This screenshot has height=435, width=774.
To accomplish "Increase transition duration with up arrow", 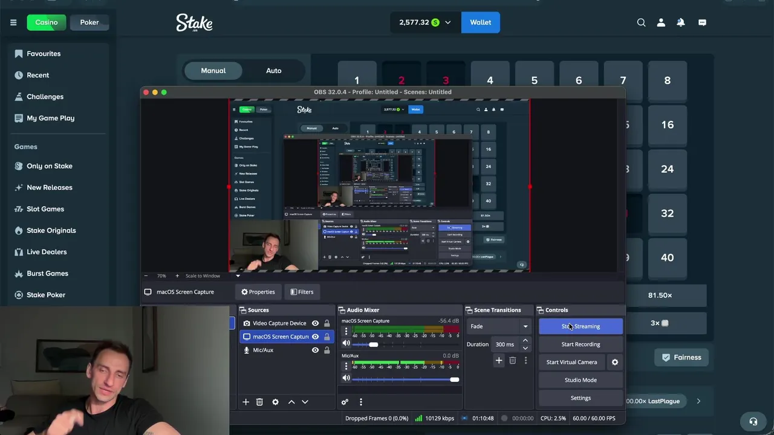I will point(525,341).
